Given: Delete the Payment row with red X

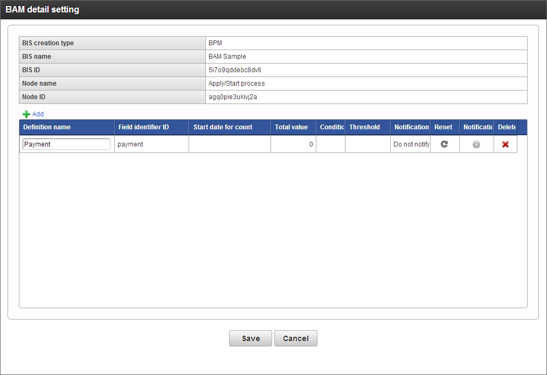Looking at the screenshot, I should coord(505,144).
